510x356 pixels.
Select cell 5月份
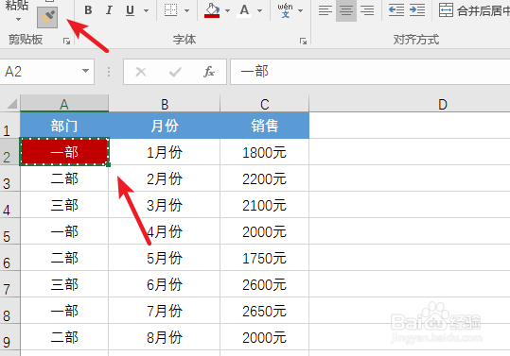click(165, 258)
